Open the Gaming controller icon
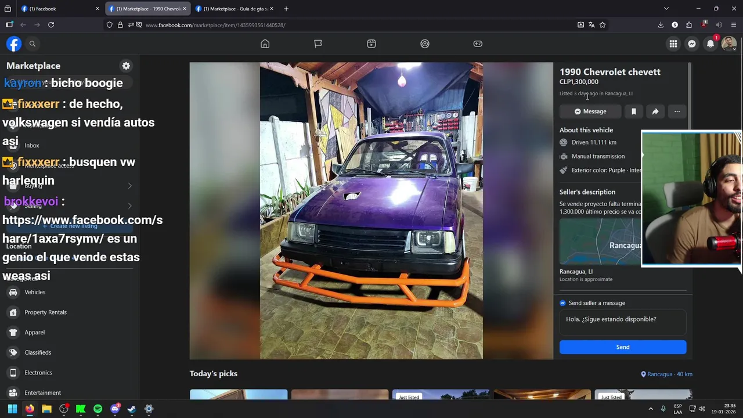743x418 pixels. click(x=478, y=44)
